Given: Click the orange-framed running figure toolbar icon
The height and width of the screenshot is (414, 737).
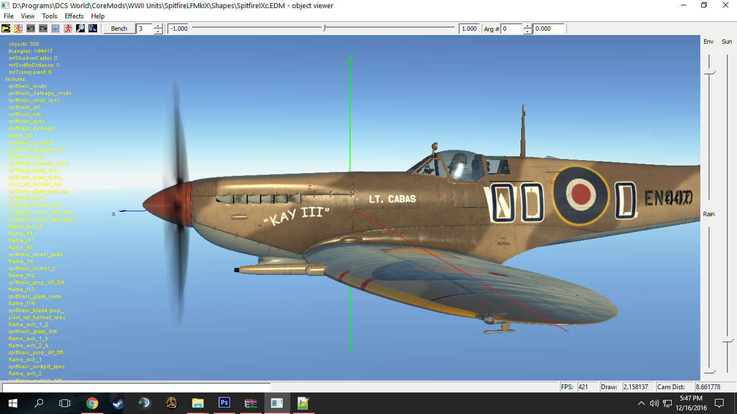Looking at the screenshot, I should coord(19,29).
